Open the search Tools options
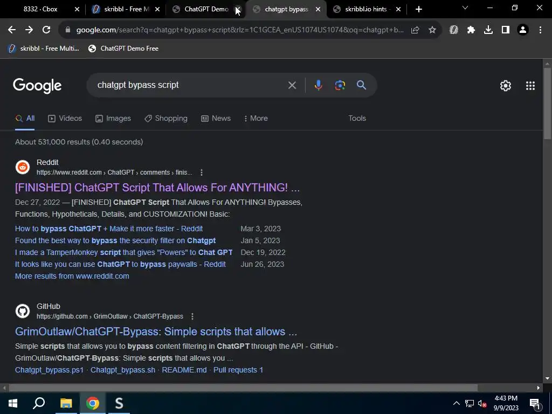Viewport: 552px width, 414px height. coord(357,118)
